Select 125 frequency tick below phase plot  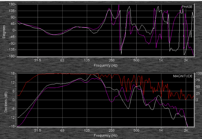(87, 60)
